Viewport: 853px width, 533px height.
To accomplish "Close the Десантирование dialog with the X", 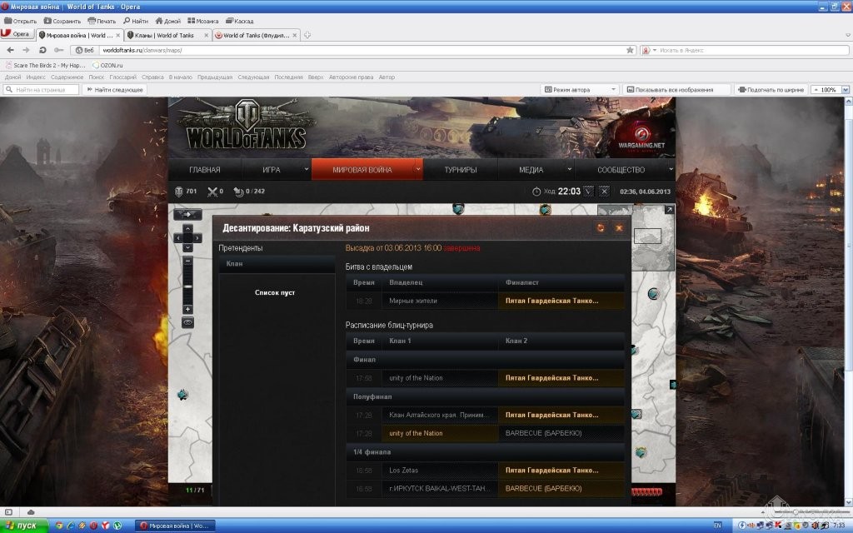I will 619,227.
